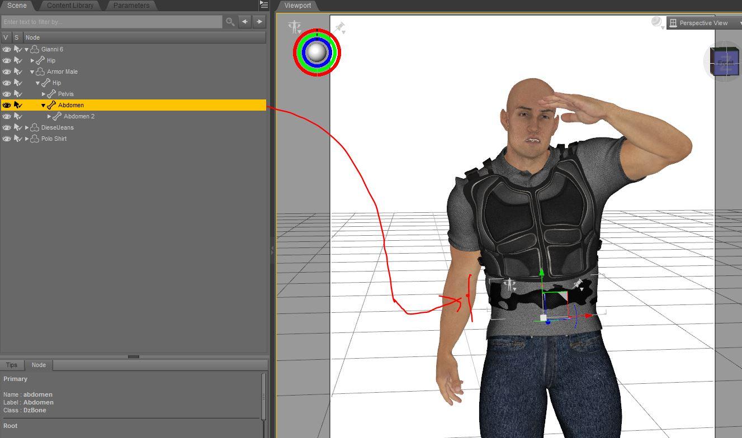Open the Scene pane options menu icon

coord(264,4)
